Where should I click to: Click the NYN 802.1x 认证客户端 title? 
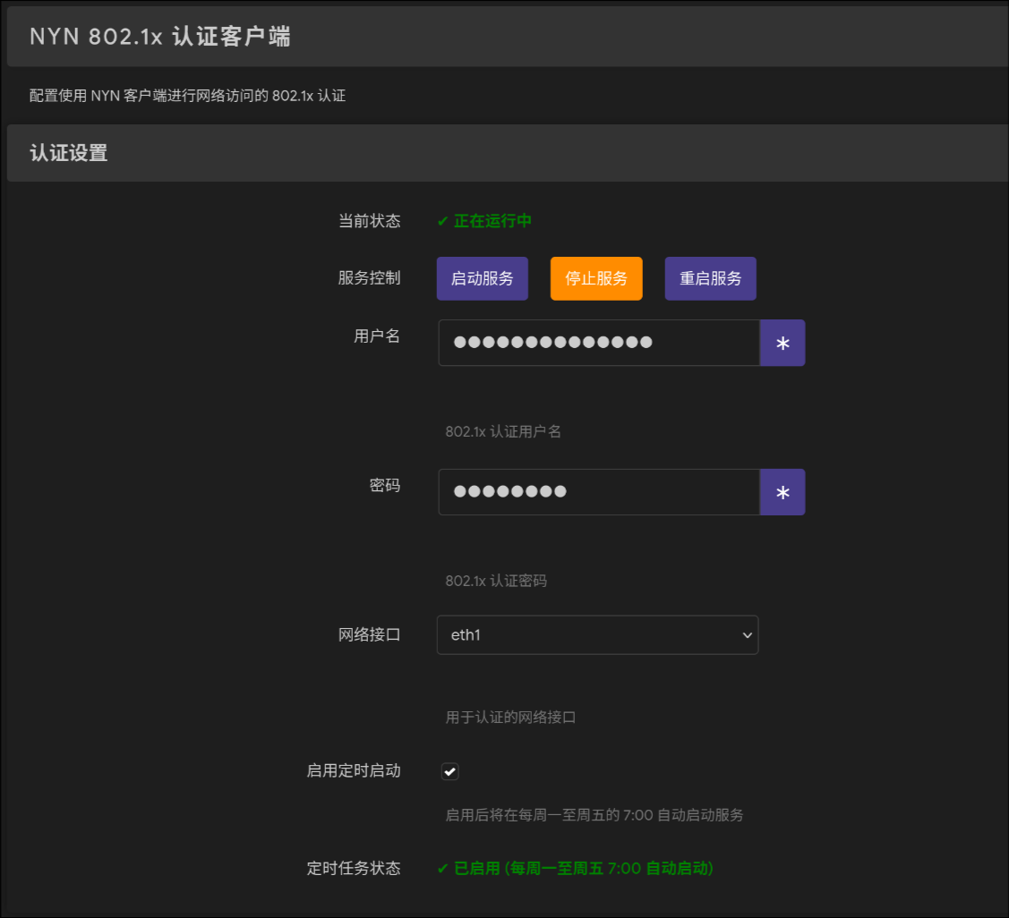(x=159, y=37)
